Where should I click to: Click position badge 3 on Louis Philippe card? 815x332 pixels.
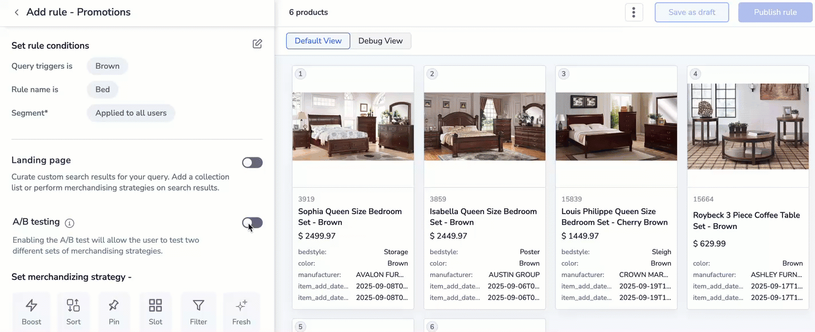pos(564,74)
